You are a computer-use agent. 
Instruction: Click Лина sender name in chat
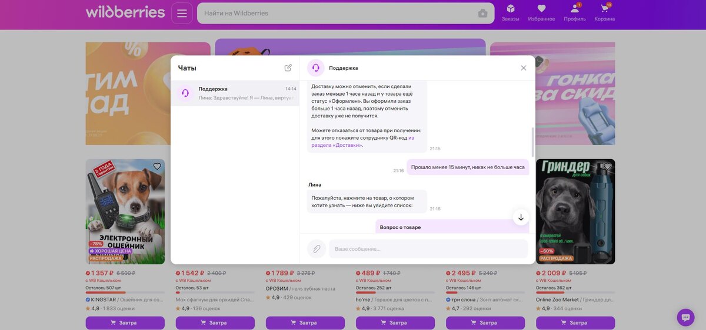click(x=315, y=184)
